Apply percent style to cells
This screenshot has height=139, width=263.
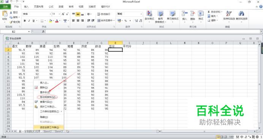(x=125, y=21)
